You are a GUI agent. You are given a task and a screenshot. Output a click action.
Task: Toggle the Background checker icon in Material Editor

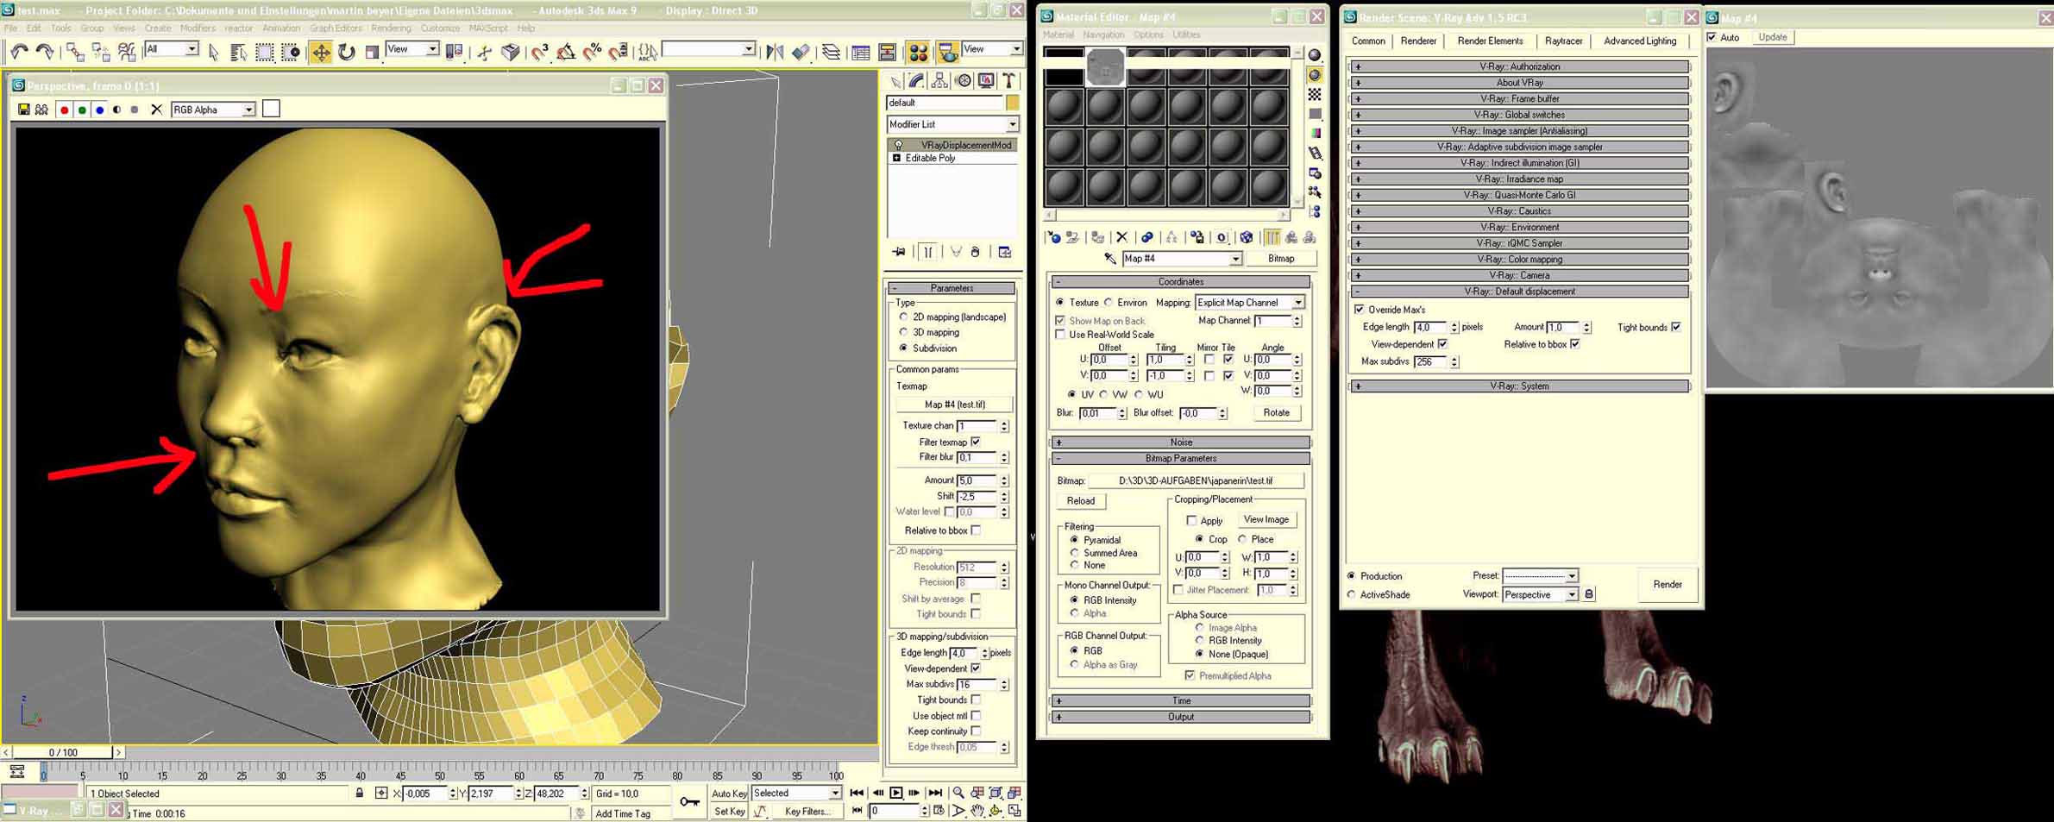click(1315, 94)
